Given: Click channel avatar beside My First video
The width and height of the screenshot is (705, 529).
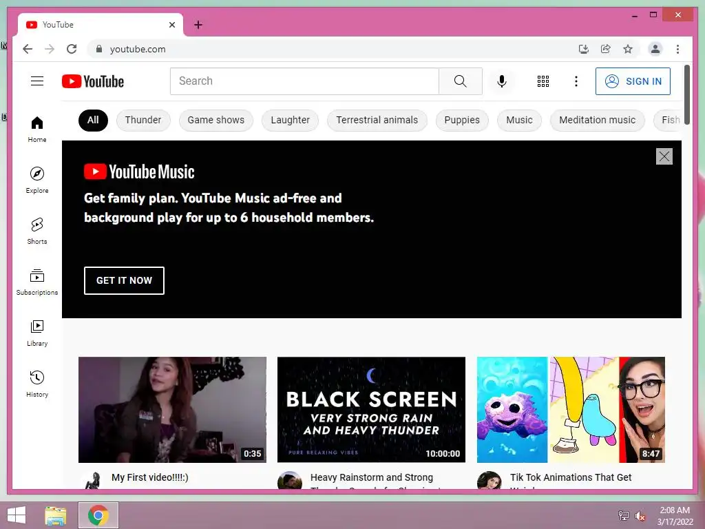Looking at the screenshot, I should (x=93, y=480).
